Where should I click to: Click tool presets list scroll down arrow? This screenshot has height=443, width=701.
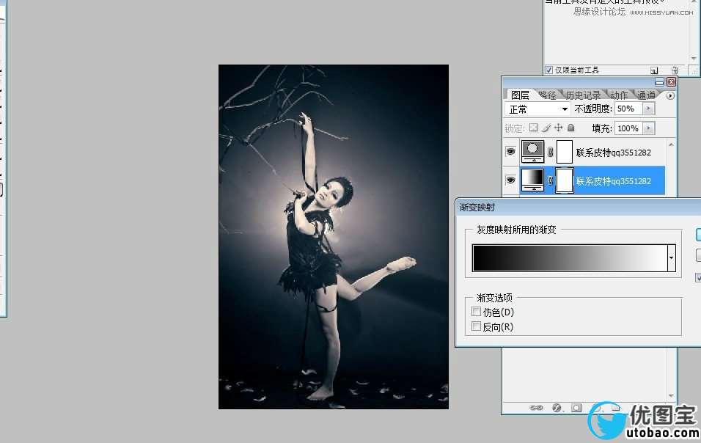(694, 59)
